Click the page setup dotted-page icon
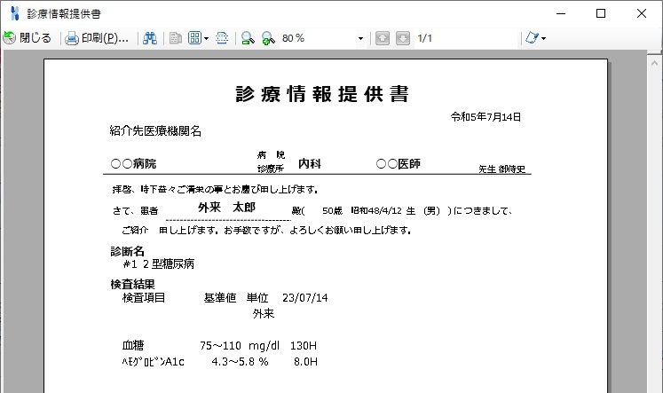 click(222, 38)
